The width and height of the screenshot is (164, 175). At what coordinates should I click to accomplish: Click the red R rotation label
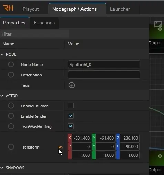tap(70, 146)
